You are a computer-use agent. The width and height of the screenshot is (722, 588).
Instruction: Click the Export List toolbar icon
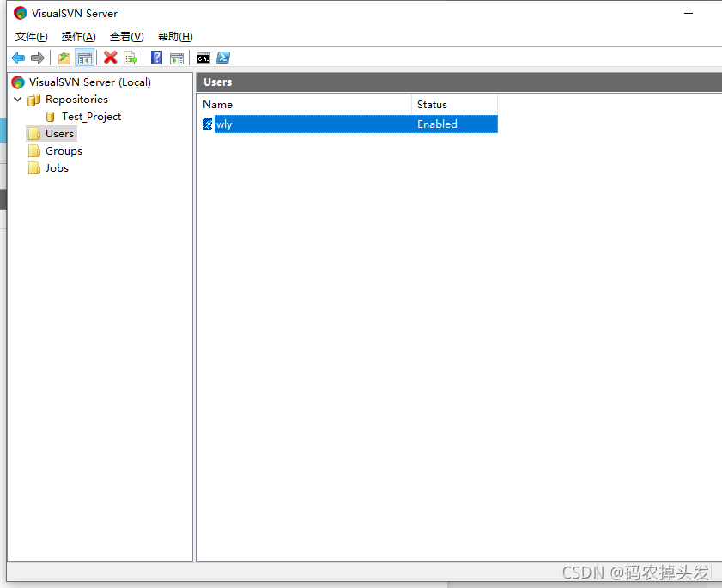coord(130,58)
